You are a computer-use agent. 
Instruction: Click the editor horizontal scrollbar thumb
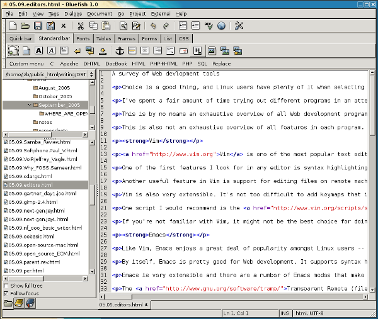pos(118,297)
